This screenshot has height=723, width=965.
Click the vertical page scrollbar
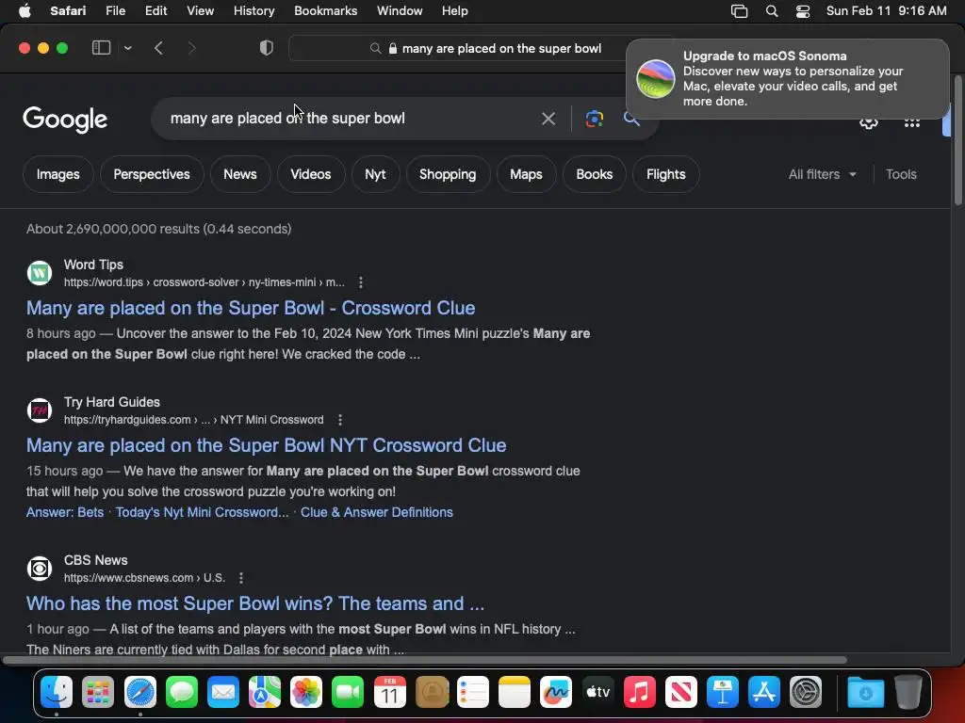[x=957, y=140]
